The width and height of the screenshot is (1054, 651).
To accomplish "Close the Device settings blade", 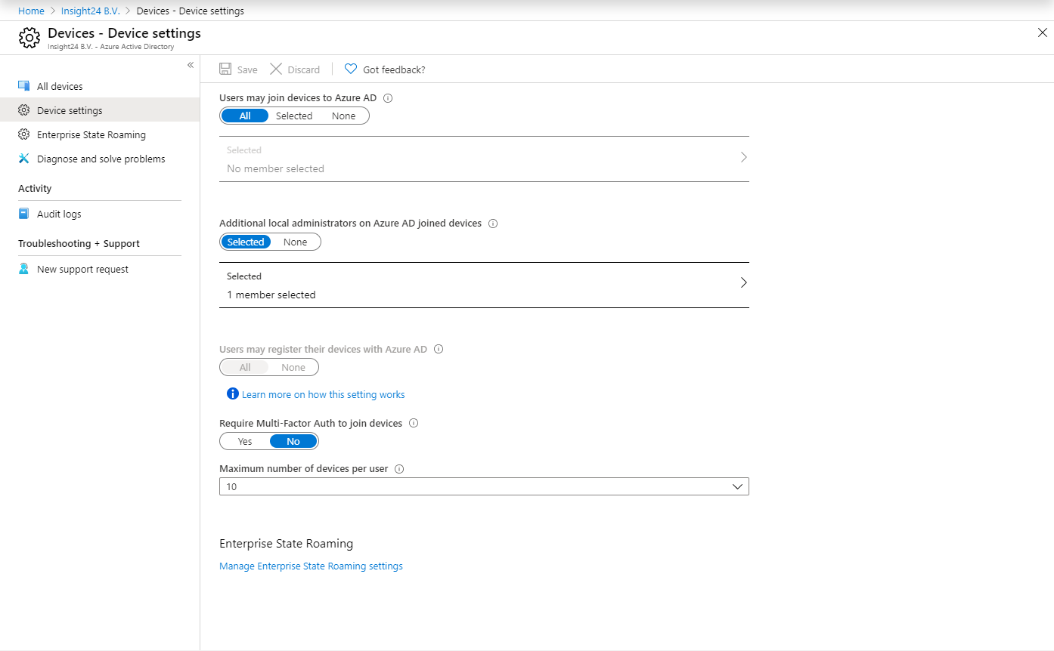I will click(1043, 32).
